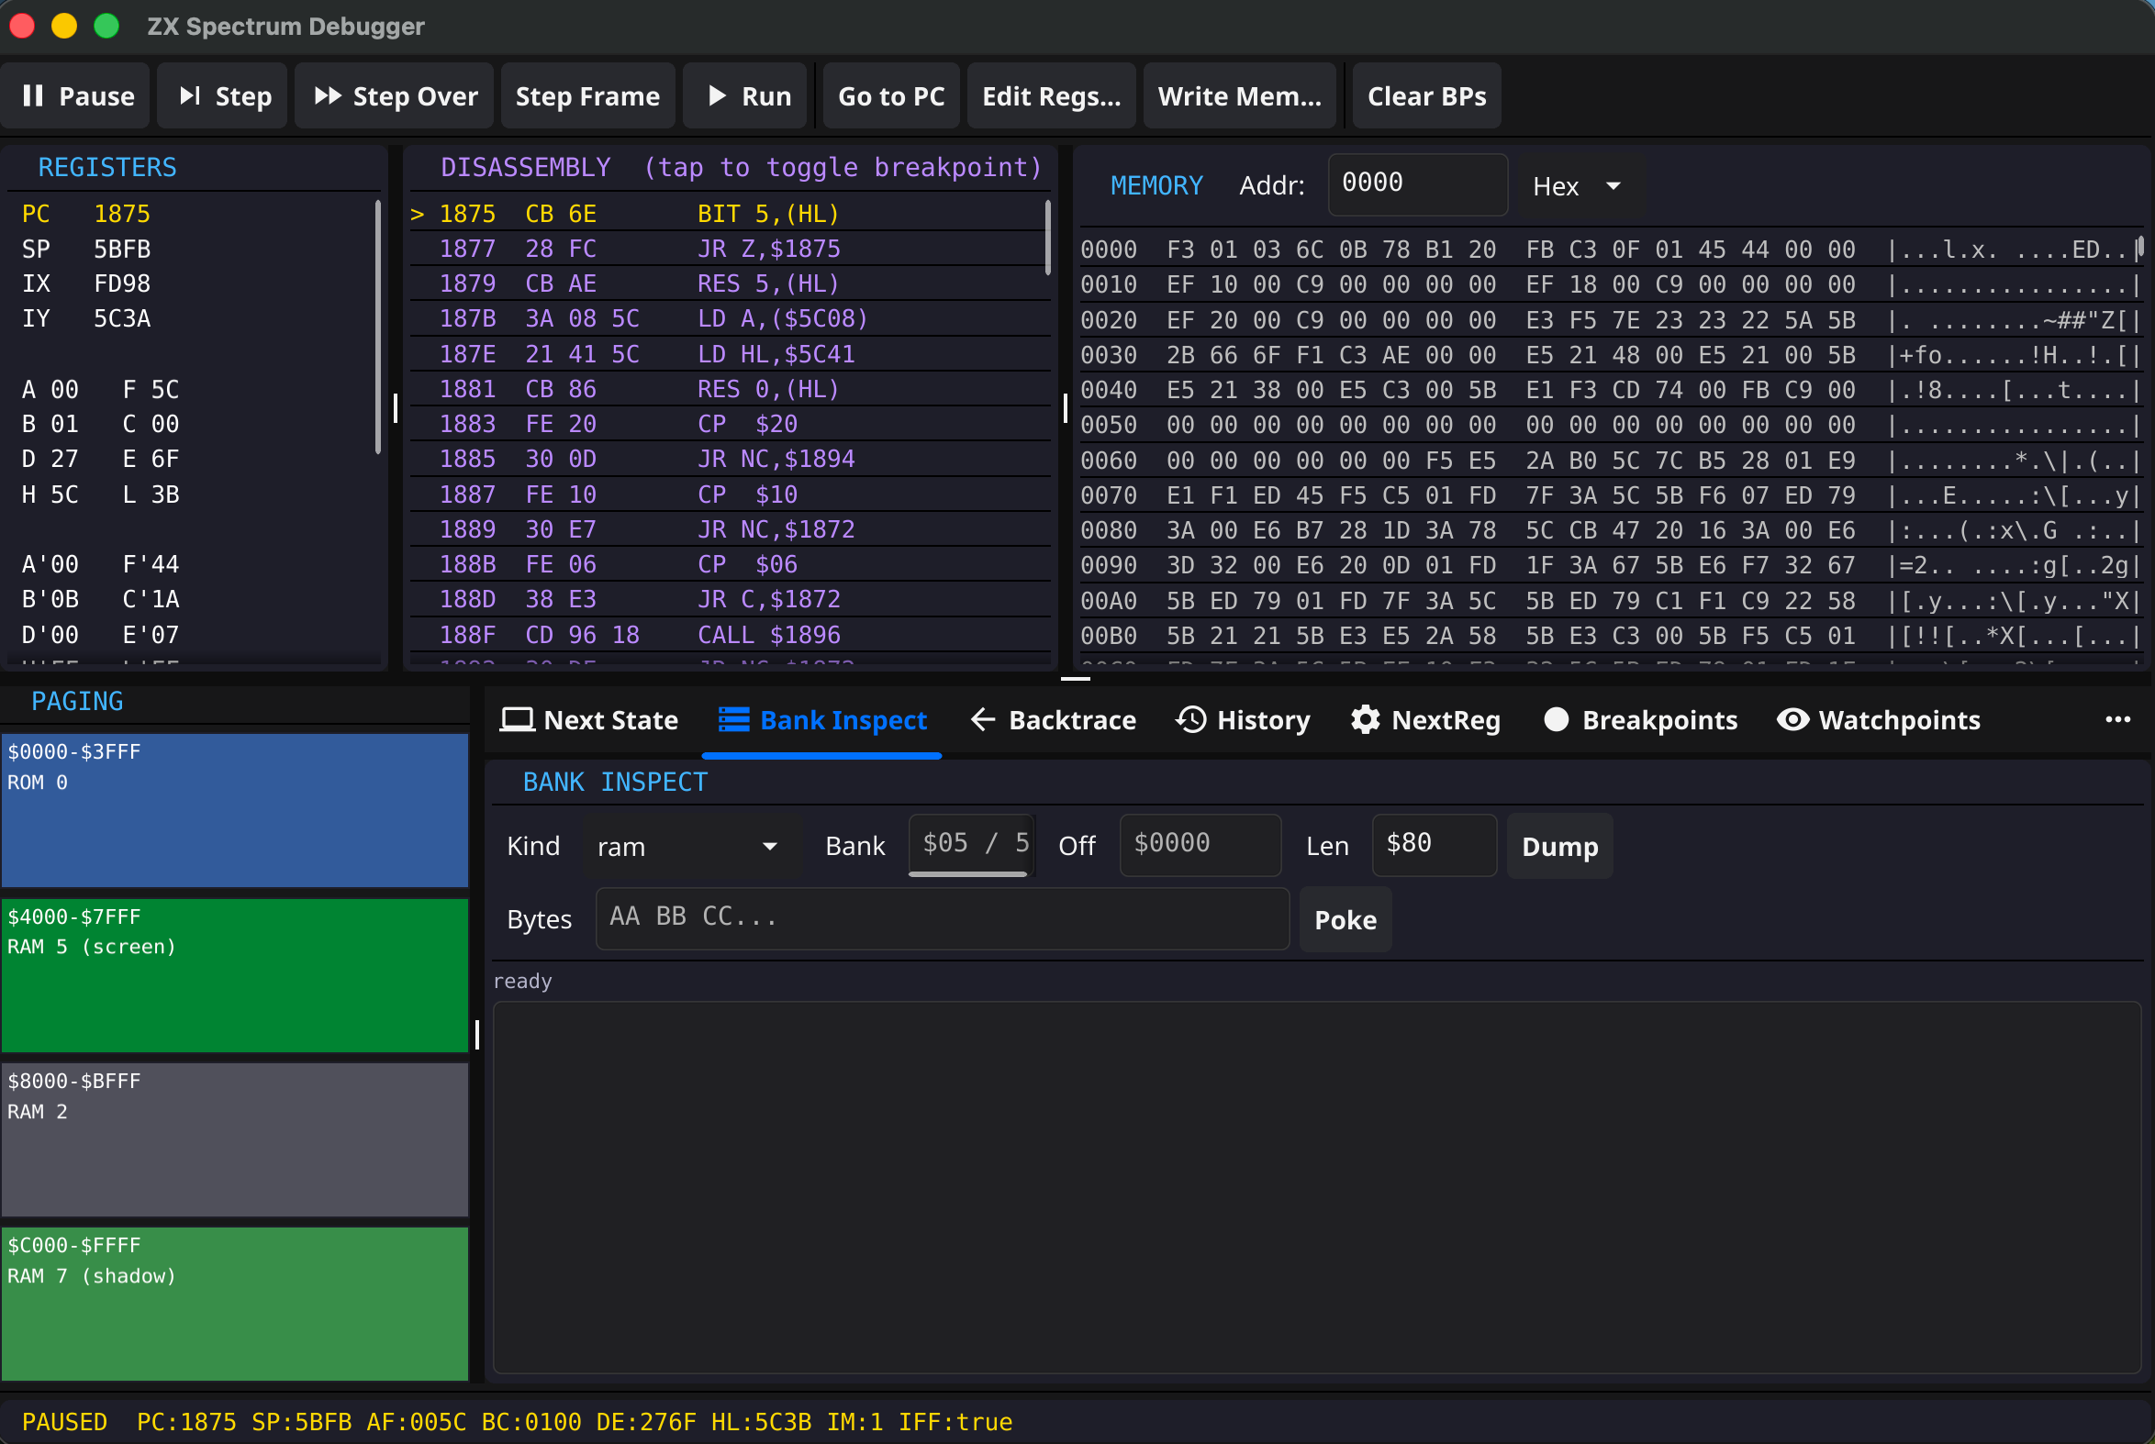Focus the Len length input field
Image resolution: width=2155 pixels, height=1444 pixels.
coord(1435,845)
